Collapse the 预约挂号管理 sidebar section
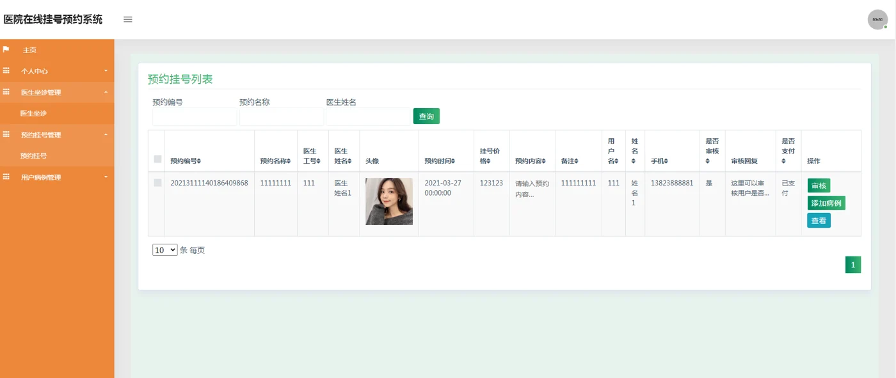This screenshot has height=378, width=896. point(57,135)
